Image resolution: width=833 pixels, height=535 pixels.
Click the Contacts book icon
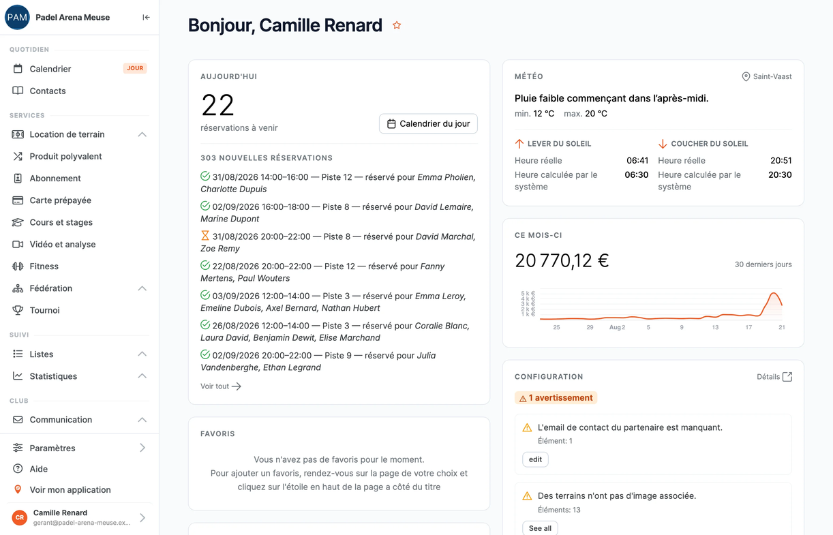(x=18, y=91)
